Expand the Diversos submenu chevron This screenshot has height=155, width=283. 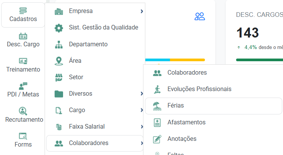pos(142,94)
